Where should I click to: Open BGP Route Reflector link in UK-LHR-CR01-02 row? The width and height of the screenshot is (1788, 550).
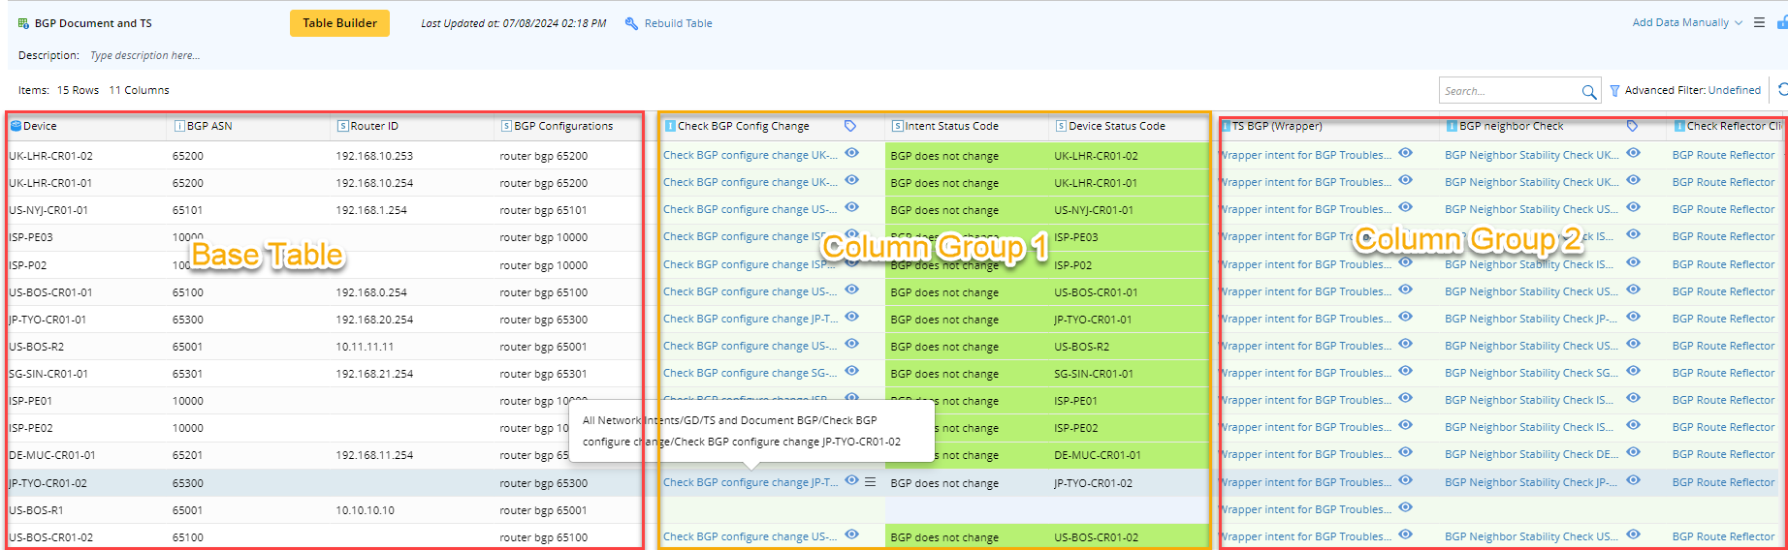[x=1723, y=155]
